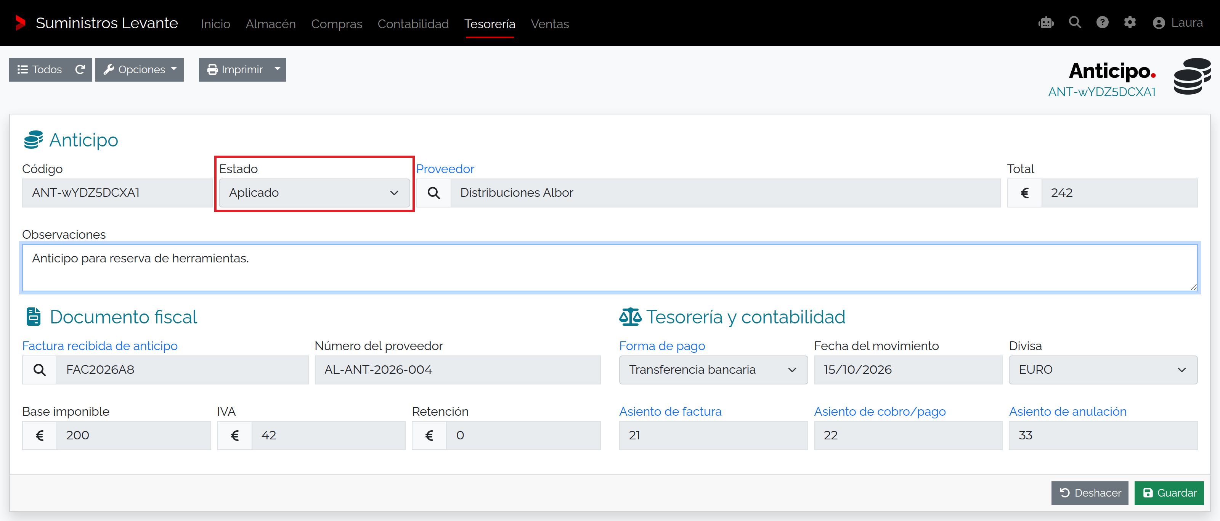Click the Imprimir print button
This screenshot has height=521, width=1220.
coord(234,70)
